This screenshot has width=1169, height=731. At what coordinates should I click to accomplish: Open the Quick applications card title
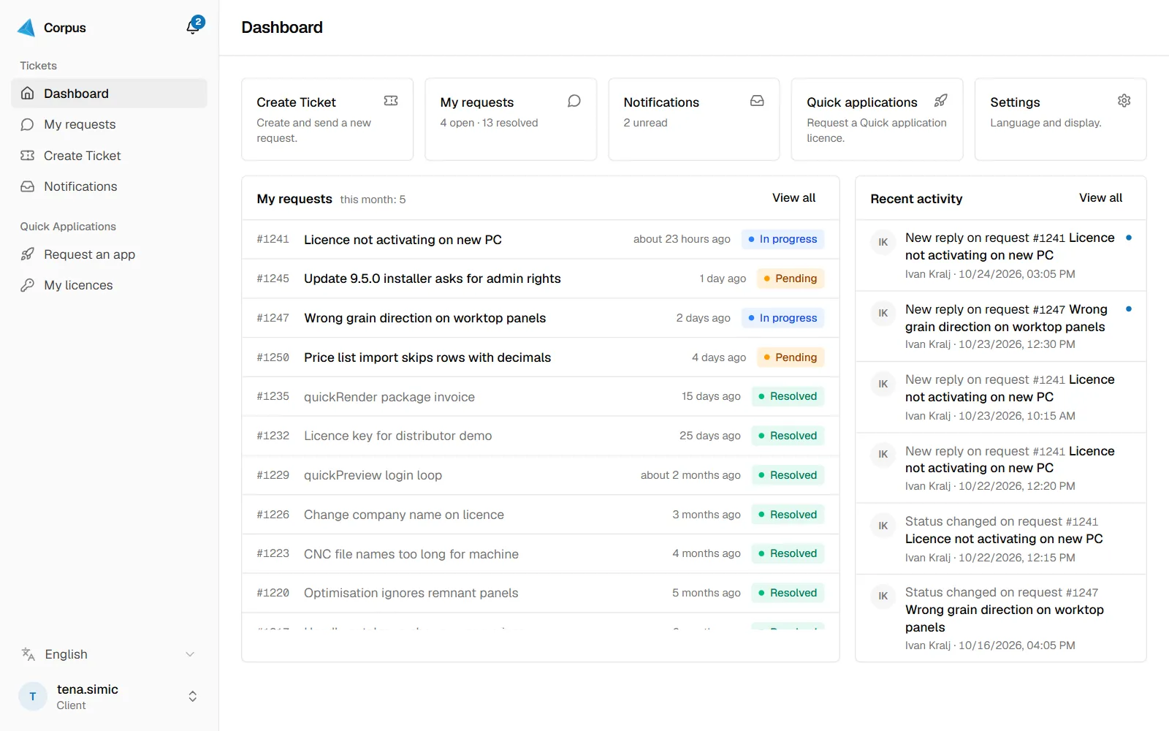click(x=862, y=102)
